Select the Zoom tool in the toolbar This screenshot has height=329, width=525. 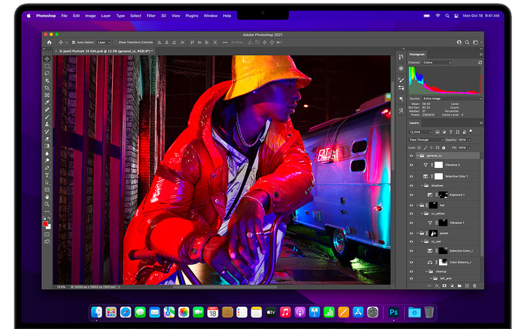click(x=47, y=204)
